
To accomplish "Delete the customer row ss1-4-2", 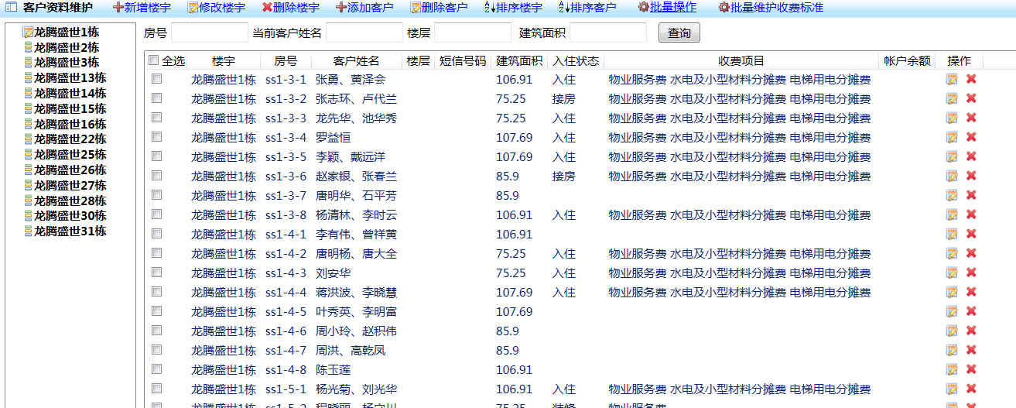I will coord(971,253).
